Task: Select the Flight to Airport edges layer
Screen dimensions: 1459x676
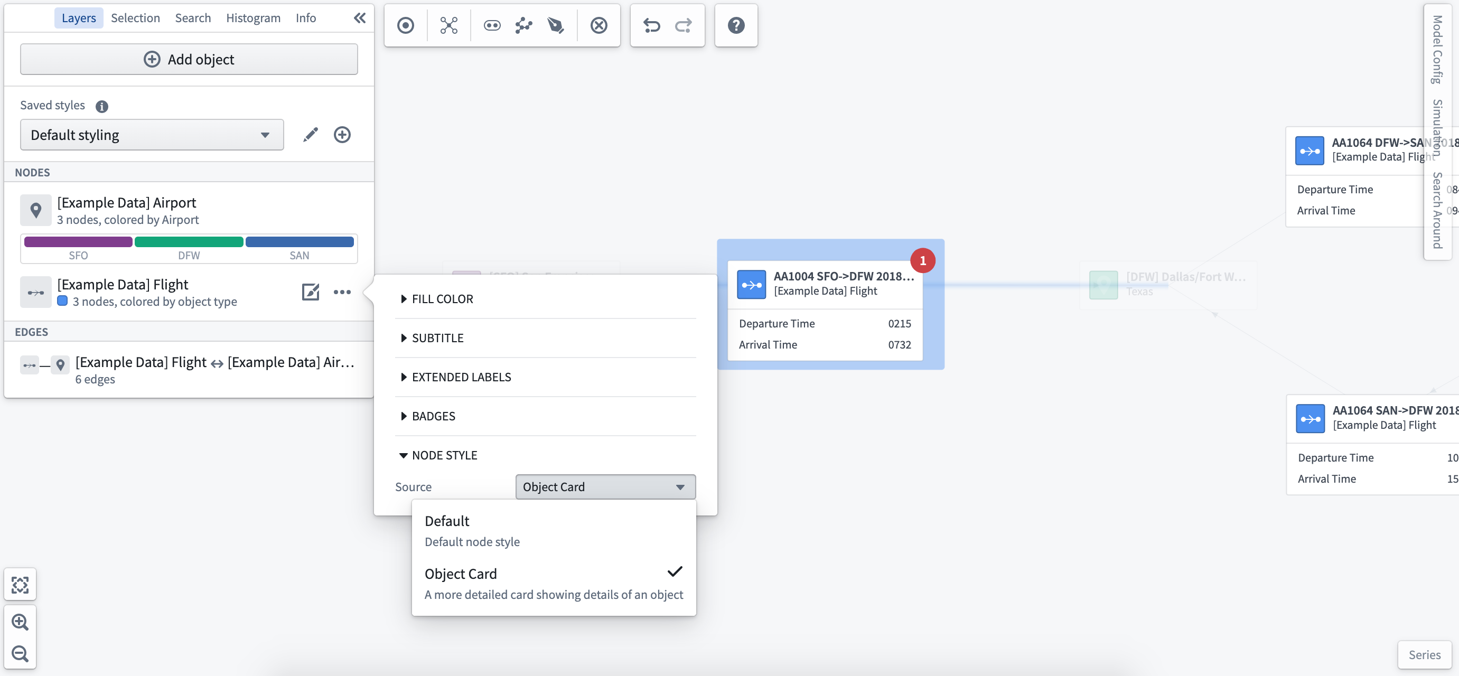Action: click(x=189, y=370)
